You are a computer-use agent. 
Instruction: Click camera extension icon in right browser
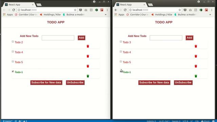point(191,10)
